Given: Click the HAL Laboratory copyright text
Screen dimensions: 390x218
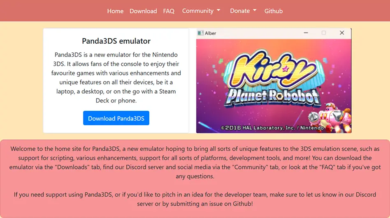Looking at the screenshot, I should click(x=272, y=128).
